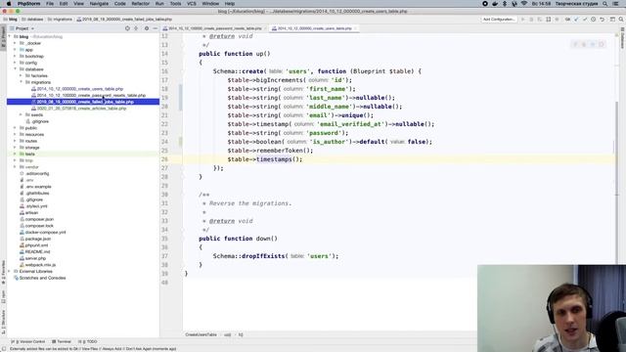Select 2014_10_12_000000_create_users_table.php tree file
Screen dimensions: 626x352
[x=80, y=89]
